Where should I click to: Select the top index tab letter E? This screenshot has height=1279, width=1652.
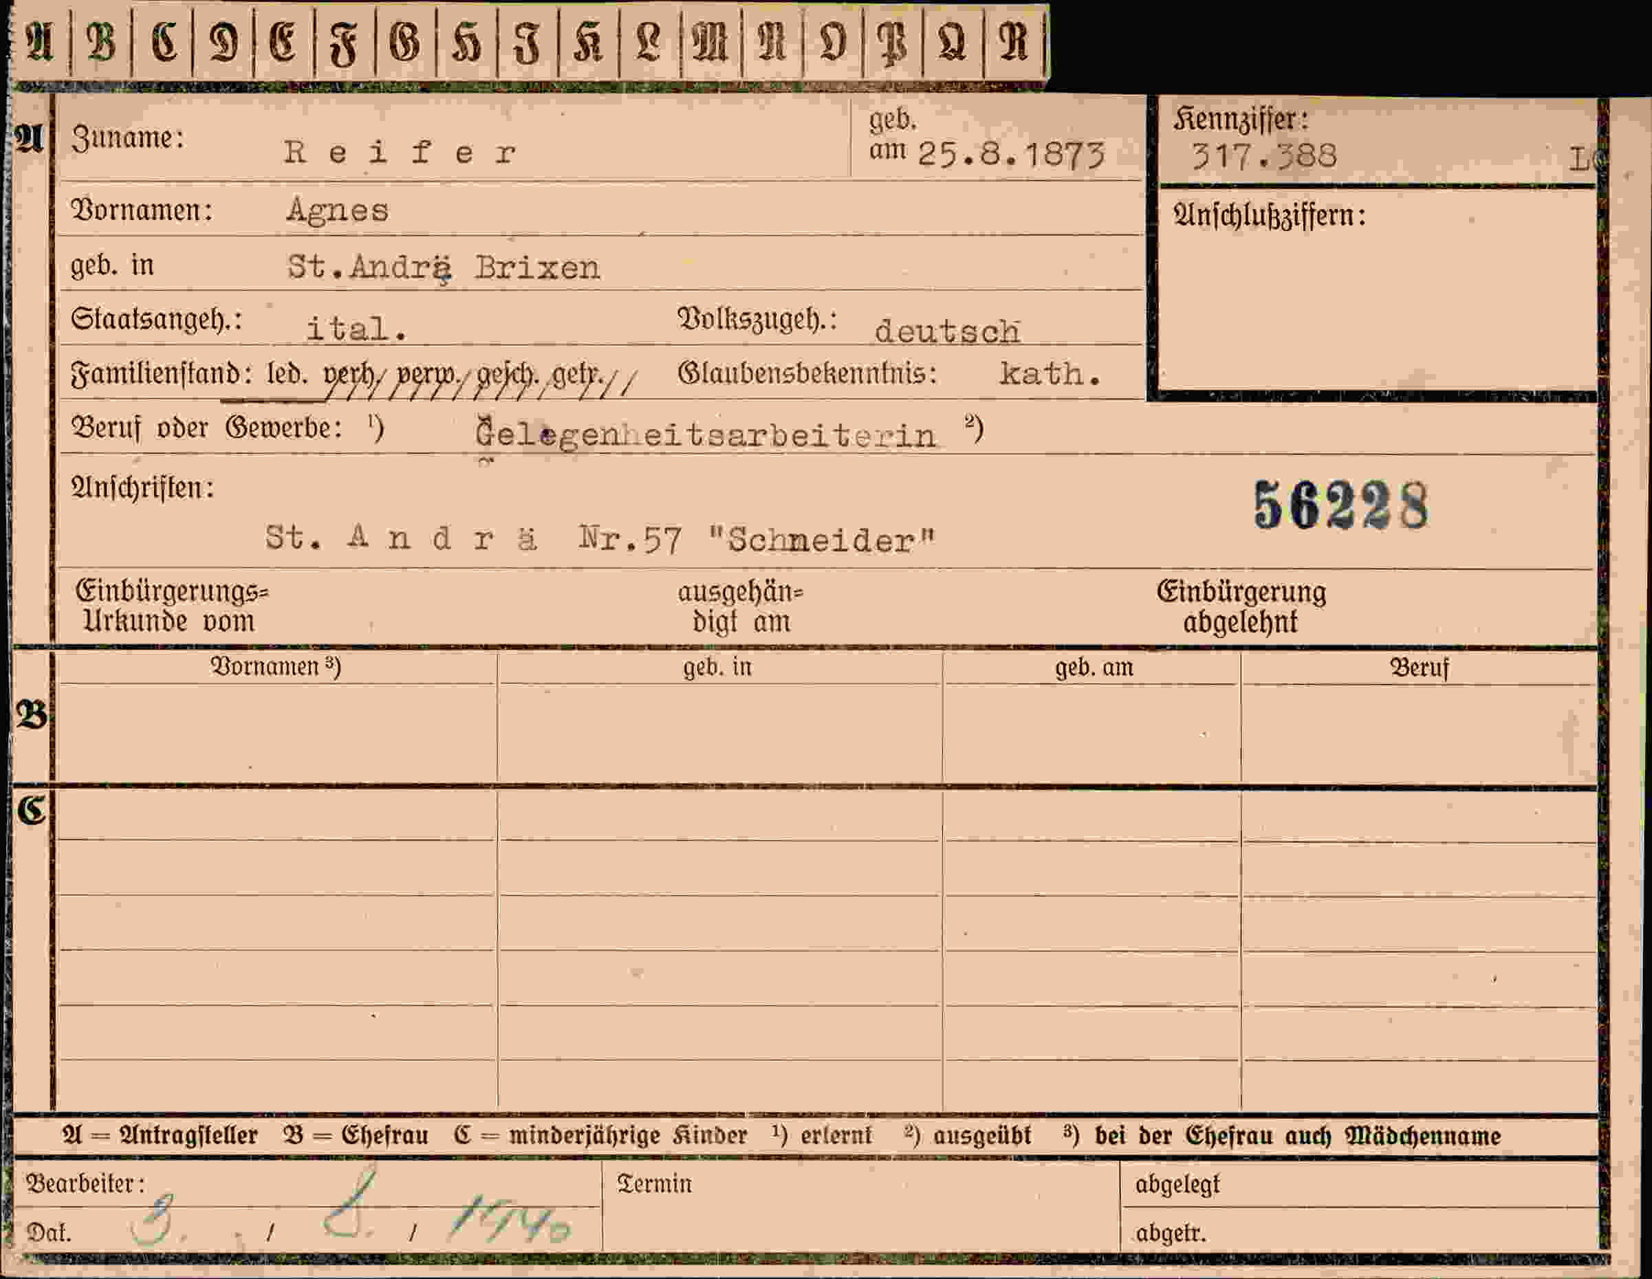(283, 41)
